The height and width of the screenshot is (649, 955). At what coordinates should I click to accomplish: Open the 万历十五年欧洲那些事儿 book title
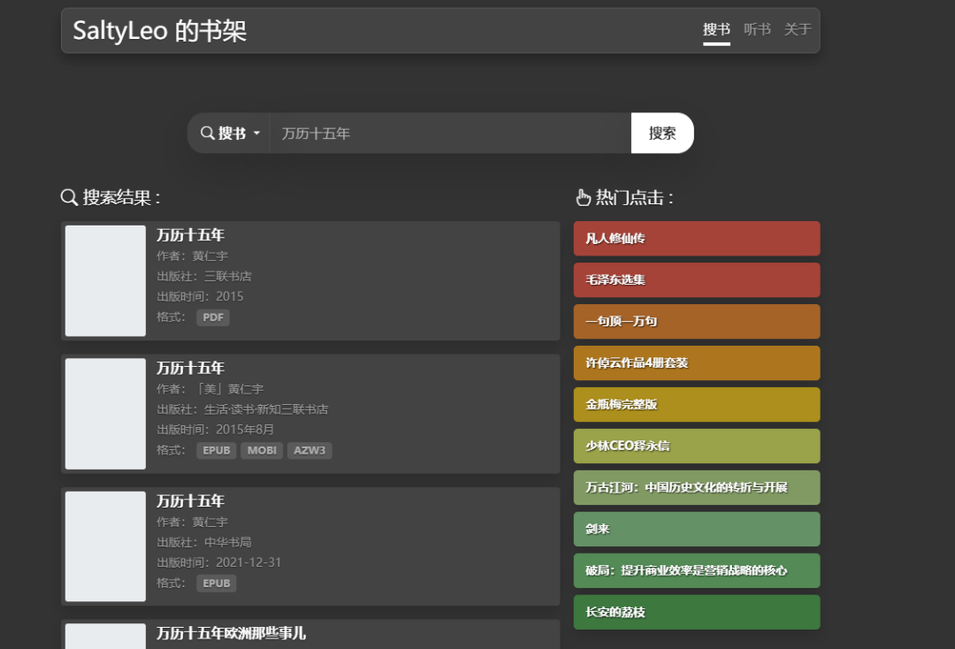[231, 633]
